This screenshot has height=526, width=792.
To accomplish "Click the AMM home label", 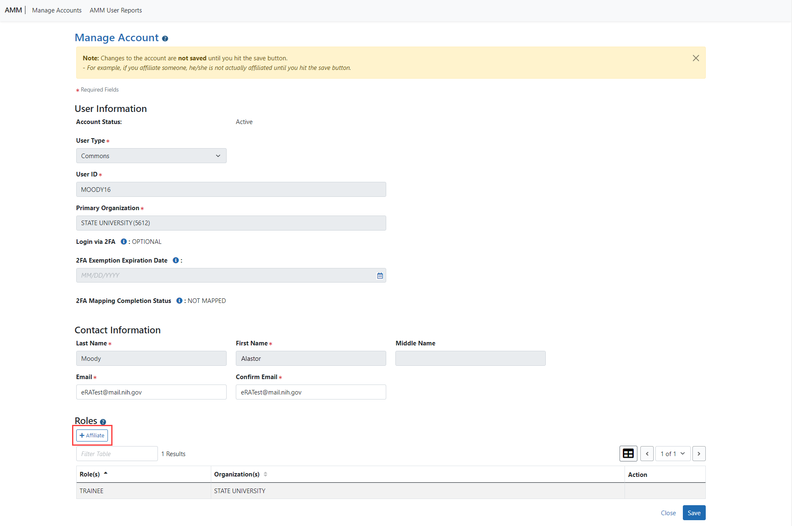I will [13, 10].
